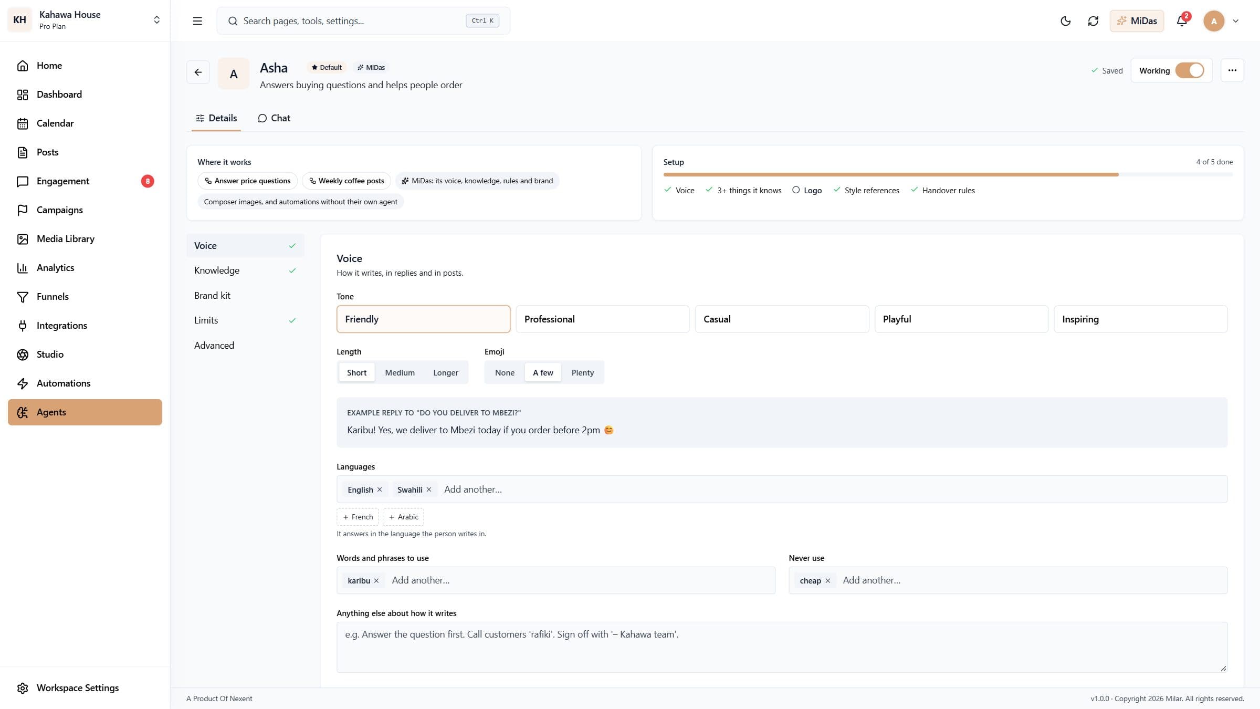This screenshot has width=1260, height=709.
Task: Open Automations in the sidebar
Action: 85,383
